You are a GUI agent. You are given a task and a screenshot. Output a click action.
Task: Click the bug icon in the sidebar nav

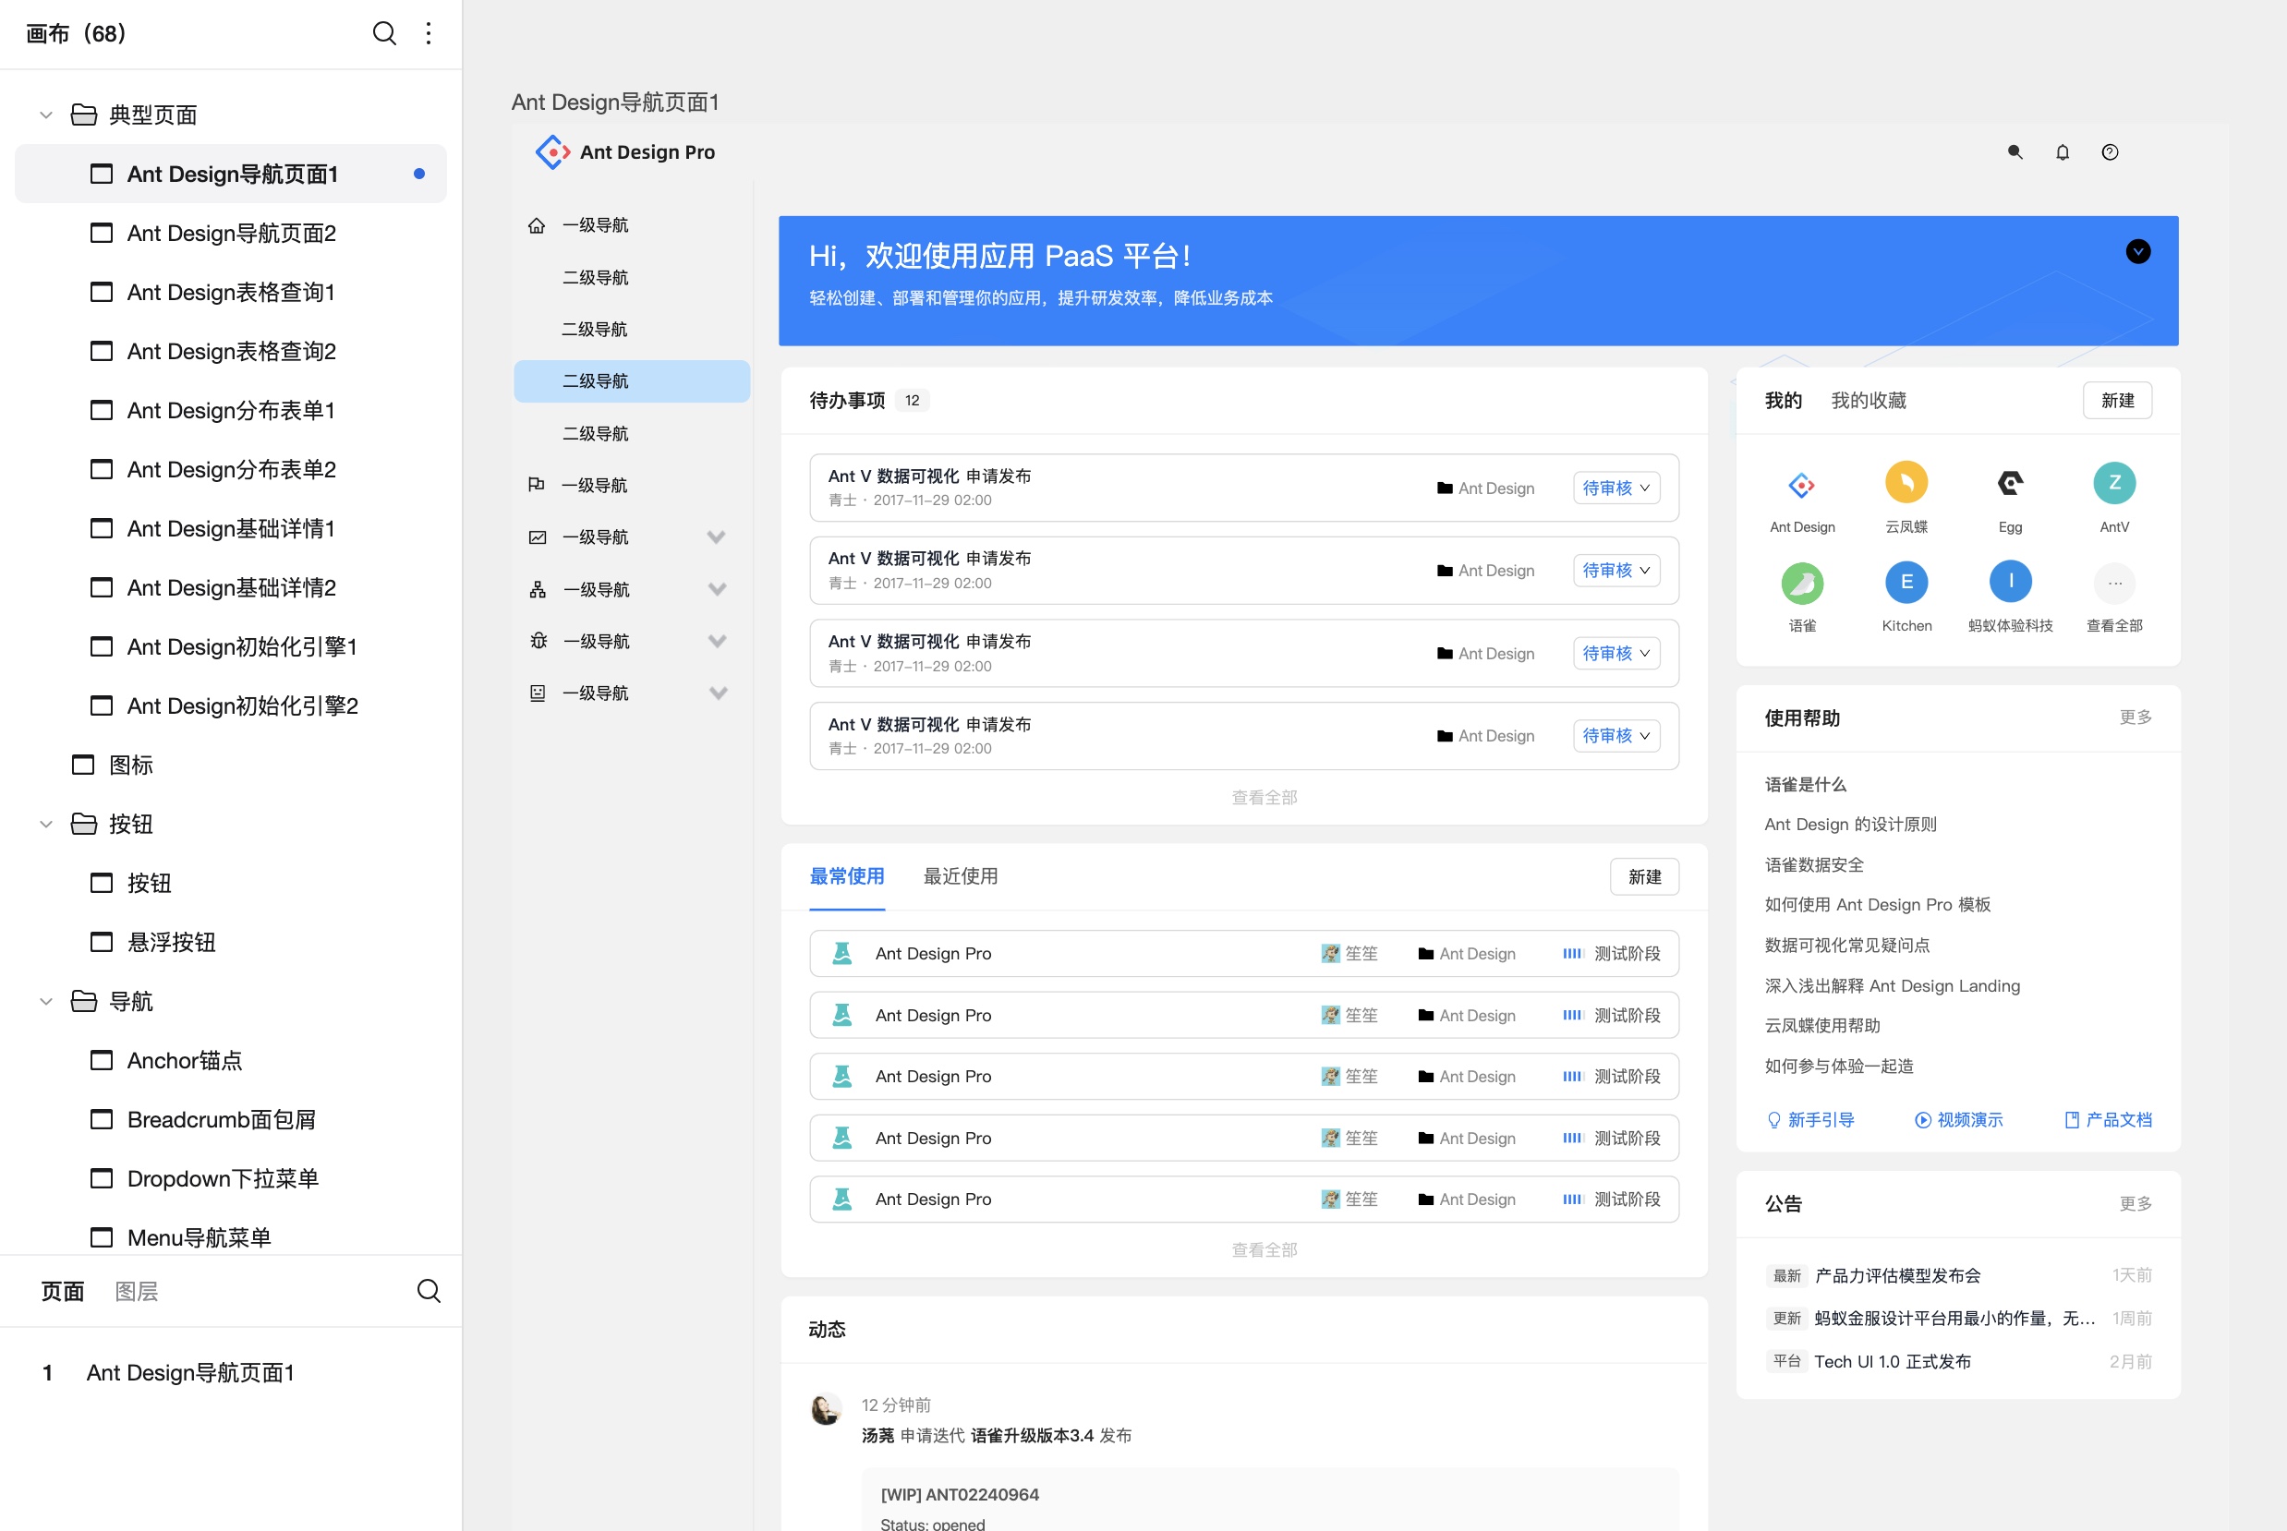click(538, 641)
